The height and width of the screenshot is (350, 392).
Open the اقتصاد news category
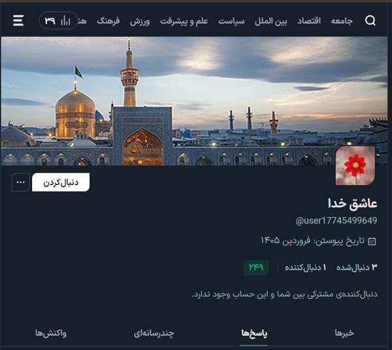pyautogui.click(x=309, y=21)
